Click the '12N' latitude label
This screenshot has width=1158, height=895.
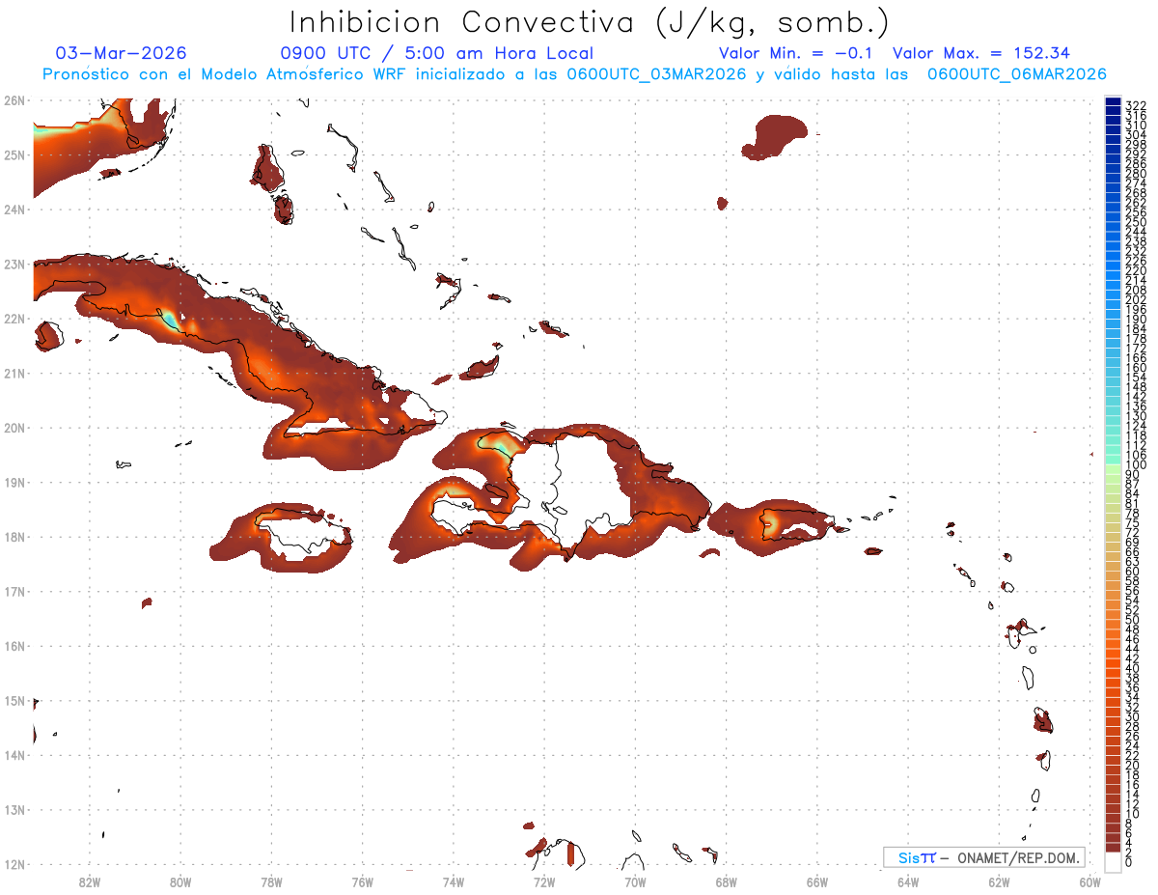[x=14, y=864]
